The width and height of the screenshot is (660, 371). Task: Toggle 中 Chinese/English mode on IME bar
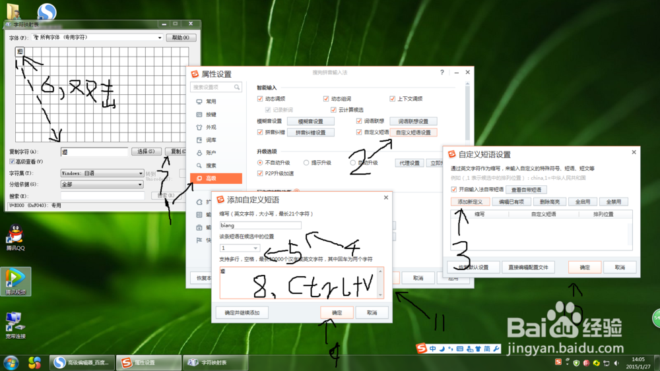click(x=433, y=349)
